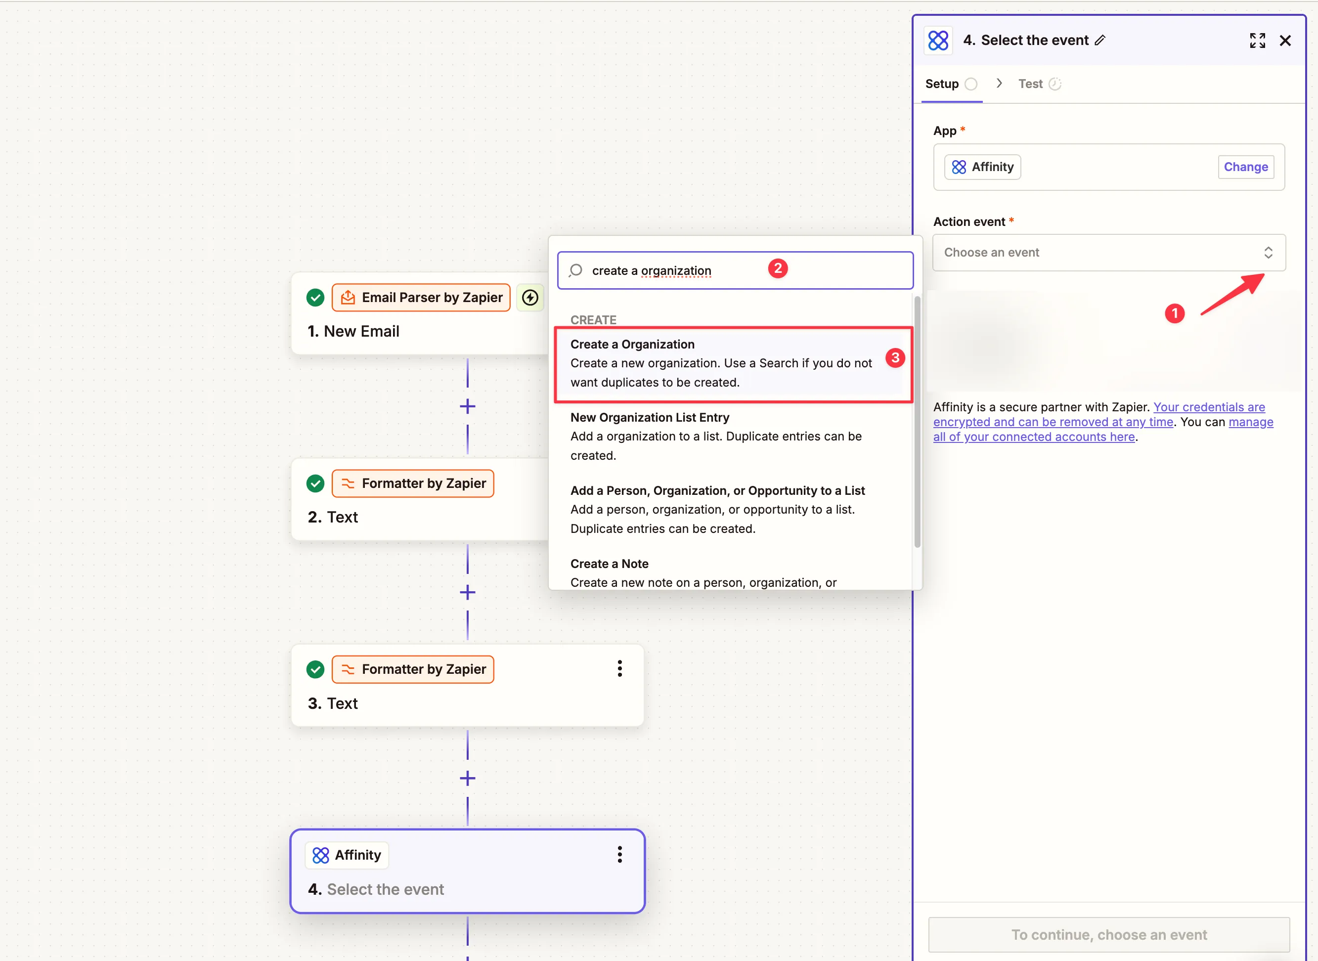Click Formatter icon in step 3 chip
This screenshot has width=1318, height=961.
click(x=348, y=669)
